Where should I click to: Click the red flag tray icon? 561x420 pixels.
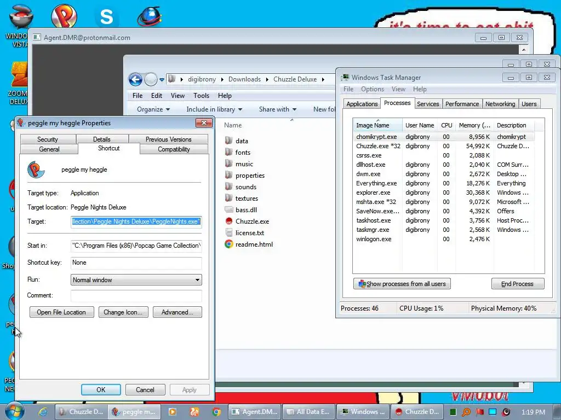pos(479,412)
